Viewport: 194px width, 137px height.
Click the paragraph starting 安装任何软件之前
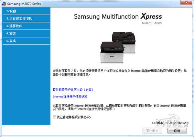point(120,73)
